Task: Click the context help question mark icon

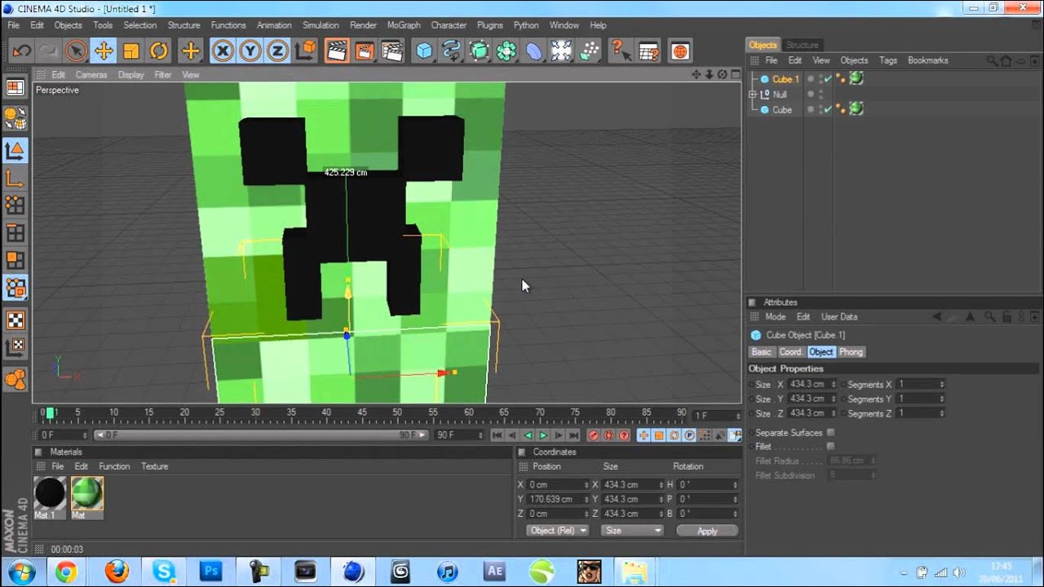Action: pyautogui.click(x=621, y=51)
